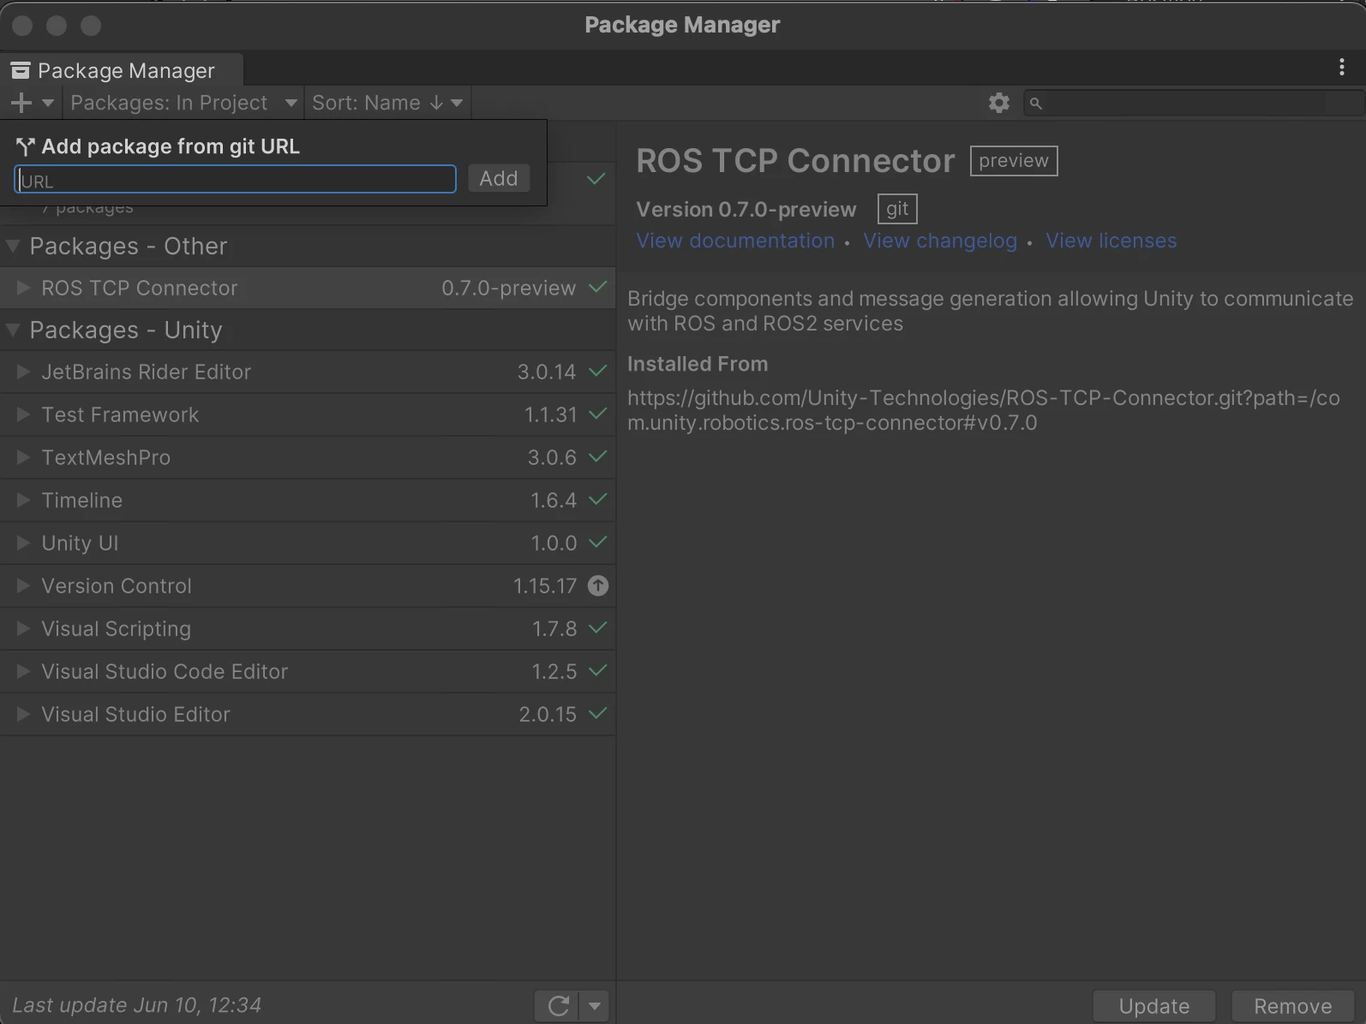Expand Visual Studio Code Editor versions arrow
This screenshot has width=1366, height=1024.
pos(23,671)
